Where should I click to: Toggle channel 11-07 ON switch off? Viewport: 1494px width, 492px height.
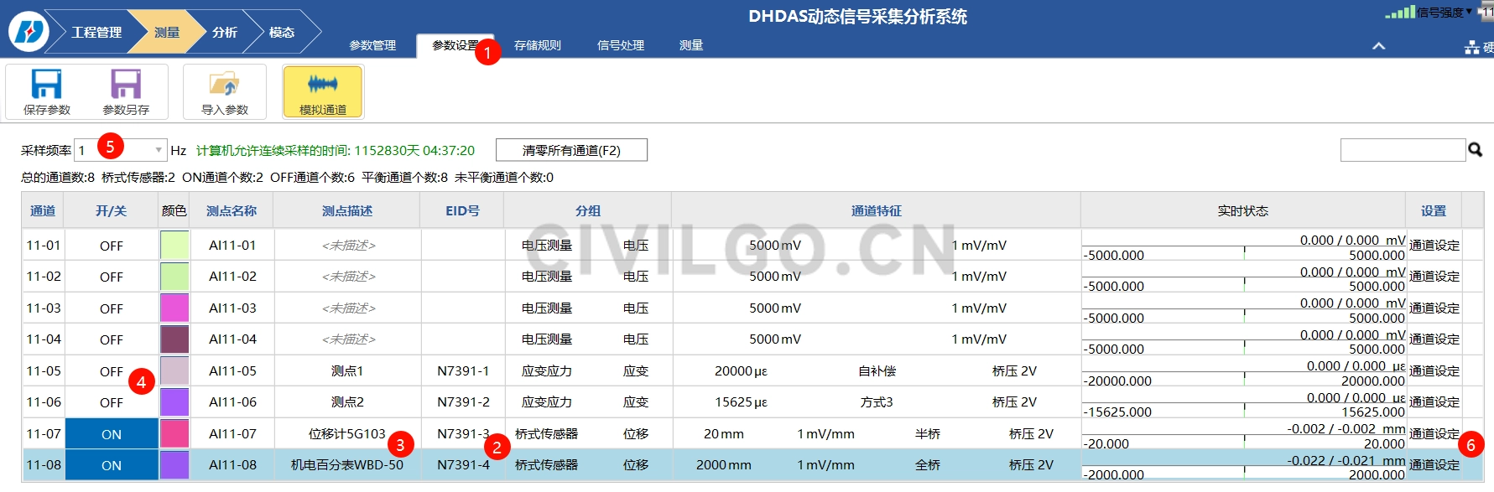[112, 434]
